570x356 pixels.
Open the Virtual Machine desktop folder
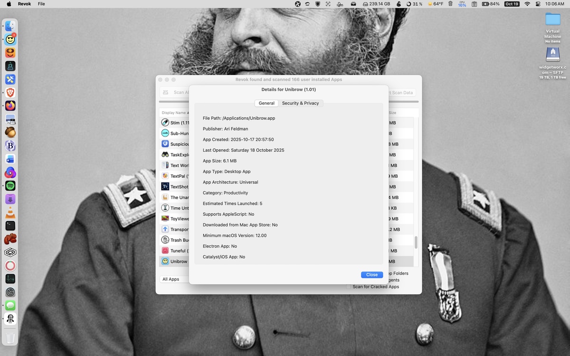552,20
